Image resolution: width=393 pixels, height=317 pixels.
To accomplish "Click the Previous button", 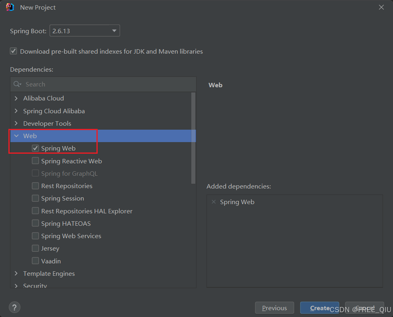I will click(275, 308).
